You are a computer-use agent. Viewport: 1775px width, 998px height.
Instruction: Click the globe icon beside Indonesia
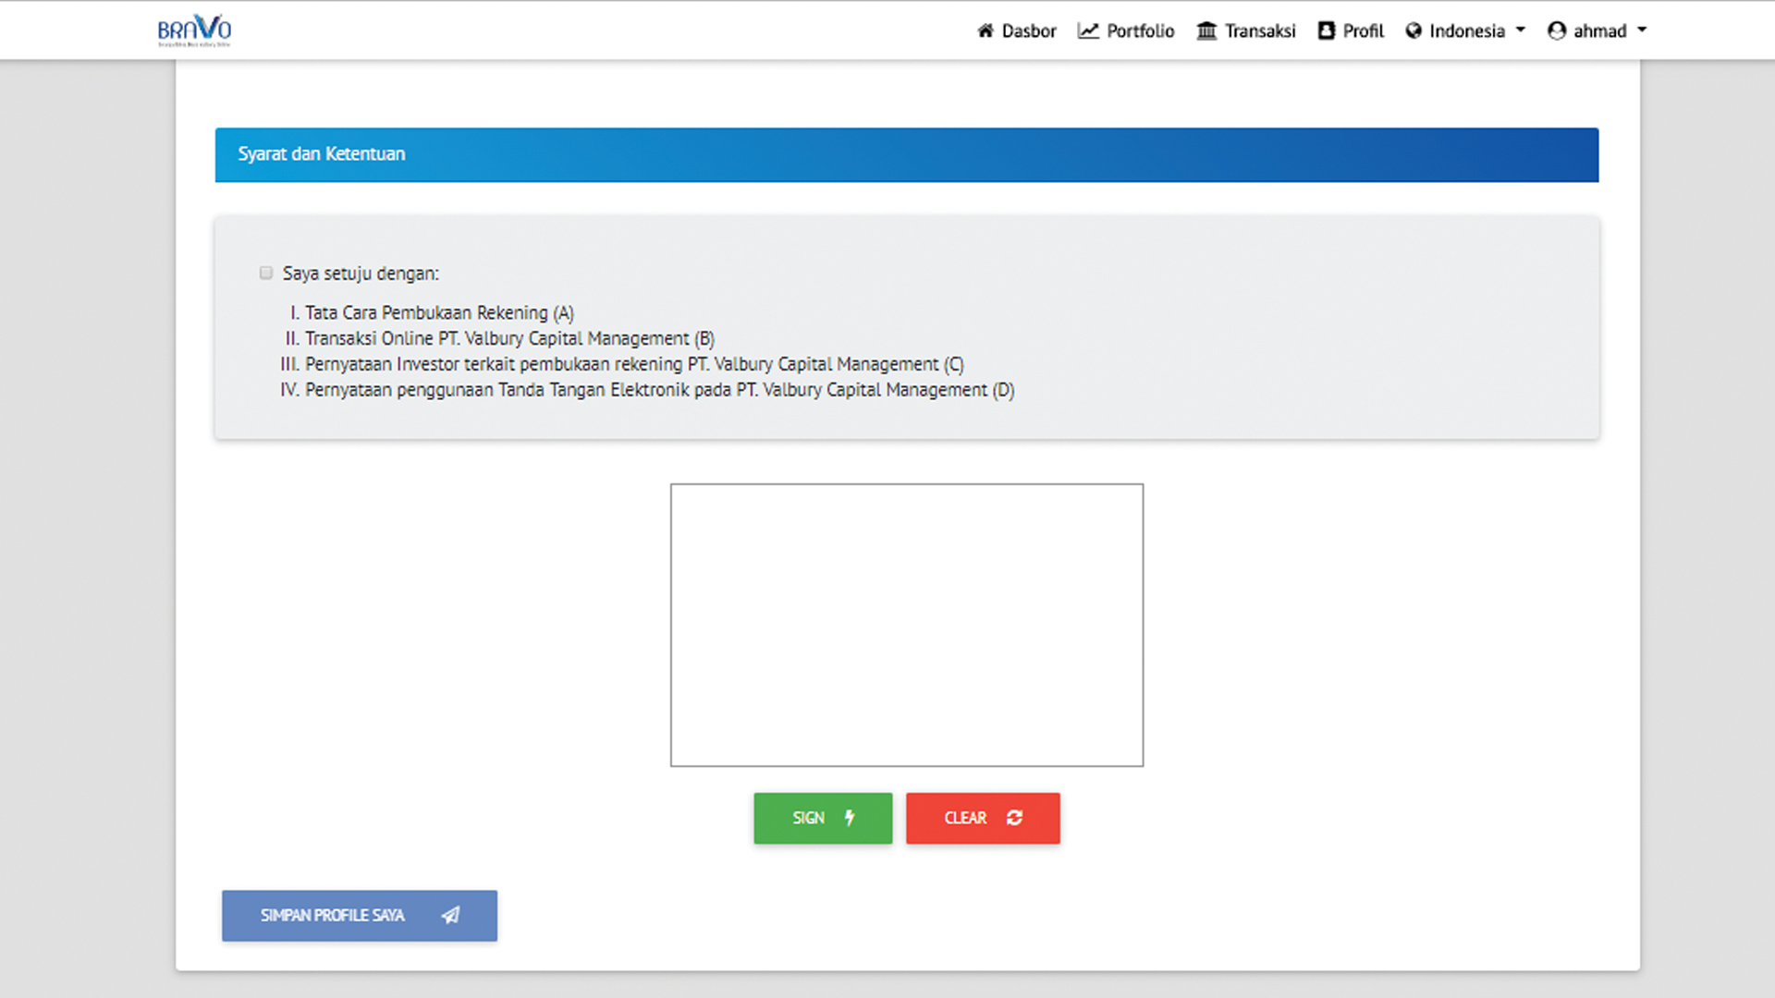click(x=1414, y=30)
